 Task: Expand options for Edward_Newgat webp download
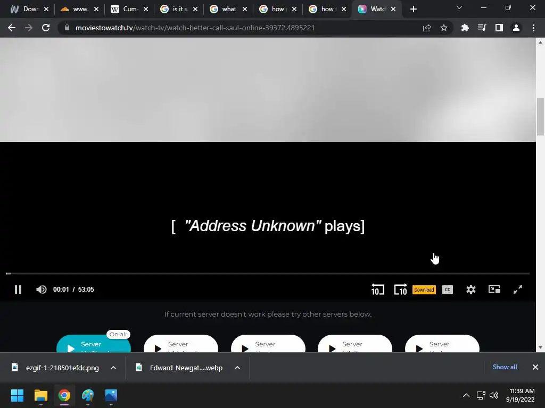(237, 368)
